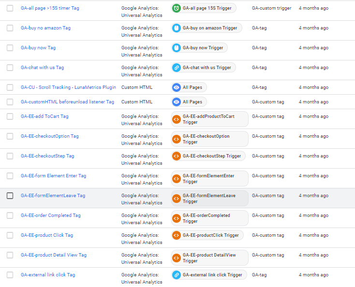
Task: Tick checkbox for GA-external link click Tag
Action: pyautogui.click(x=10, y=275)
